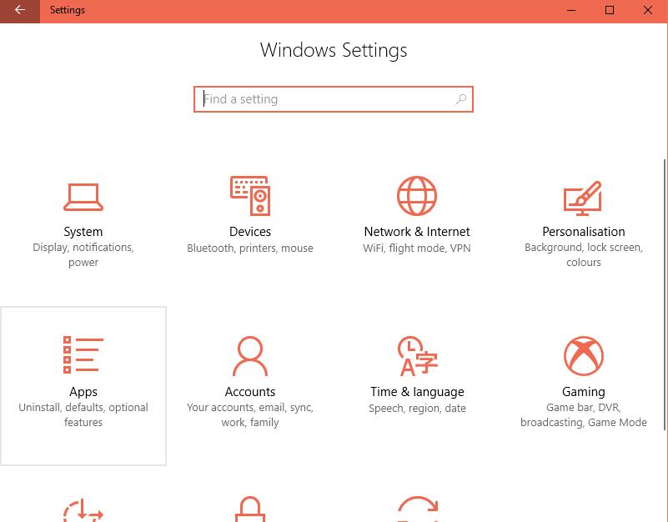668x522 pixels.
Task: Click 'Background, lock screen, colours' description
Action: 584,255
